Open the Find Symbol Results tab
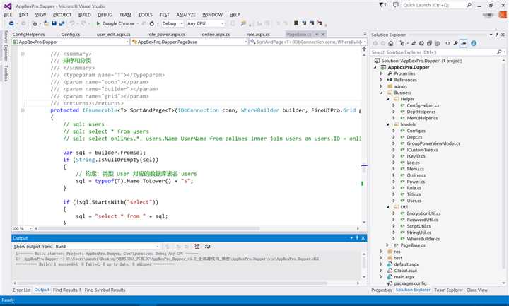 (105, 290)
